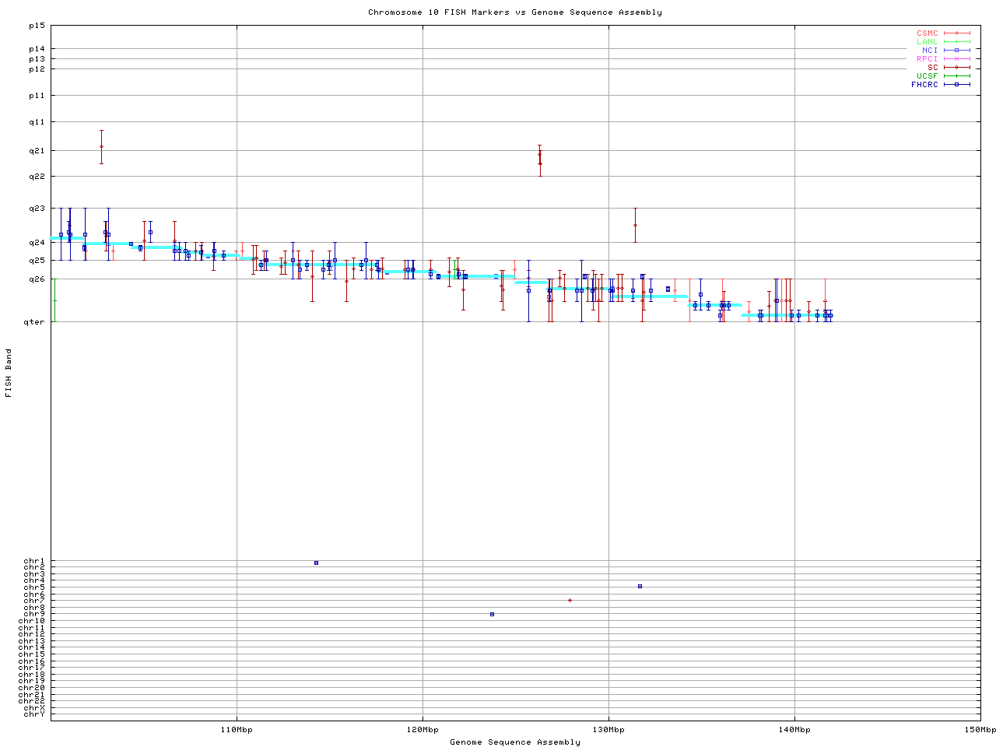Click the 150Mbp x-axis tick label
The width and height of the screenshot is (996, 747).
(980, 730)
